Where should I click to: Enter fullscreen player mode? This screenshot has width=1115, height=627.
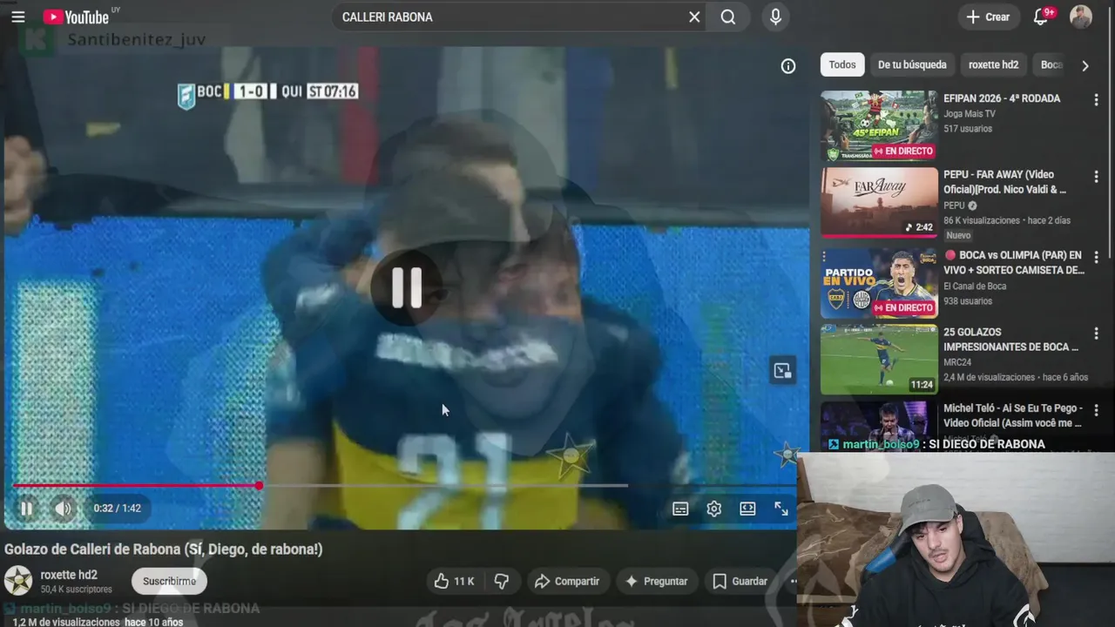[781, 509]
